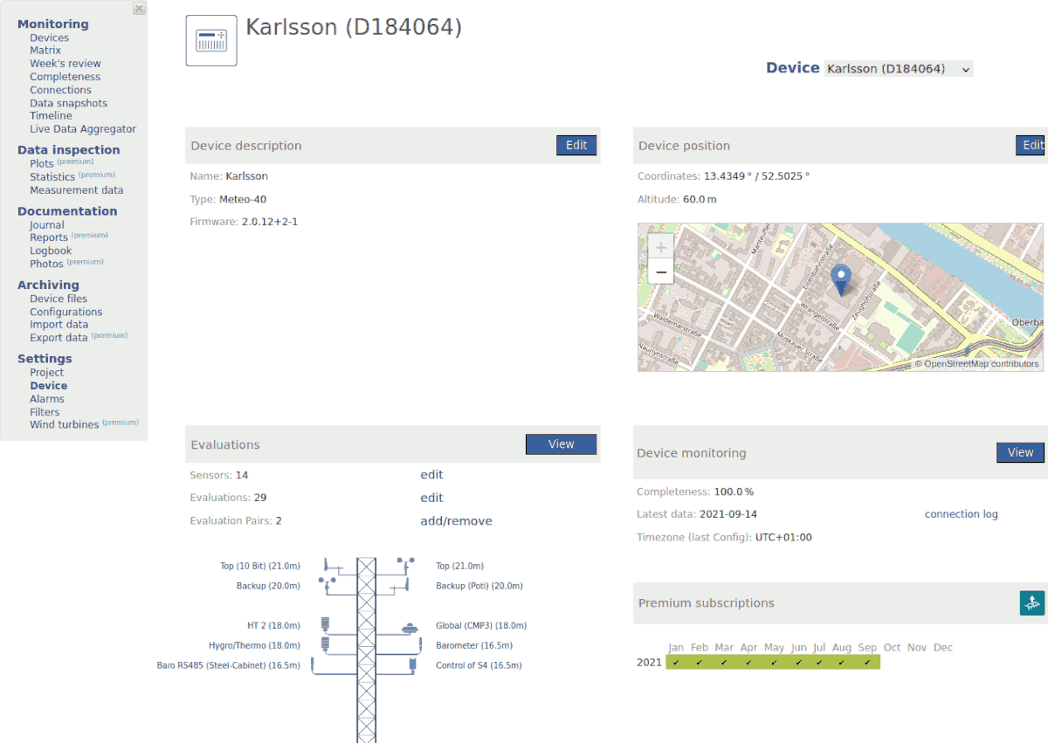The image size is (1048, 743).
Task: Toggle the September subscription checkmark
Action: (x=867, y=662)
